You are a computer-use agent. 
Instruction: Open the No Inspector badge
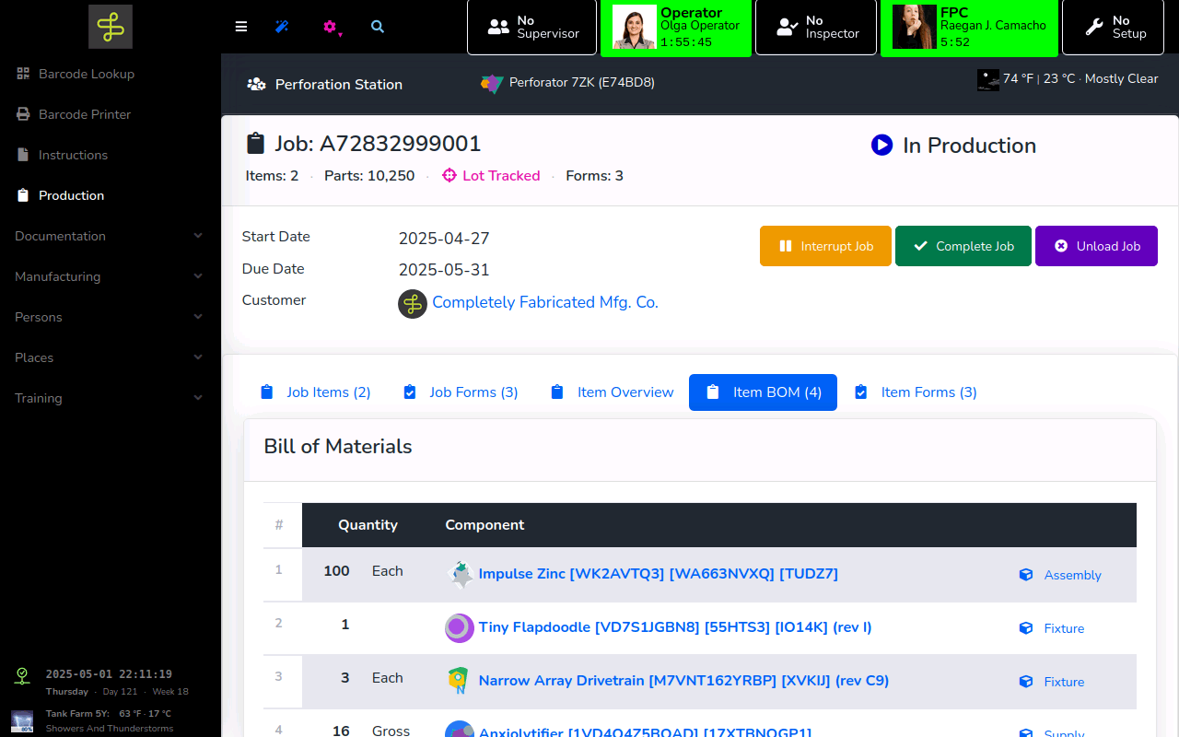[x=816, y=28]
